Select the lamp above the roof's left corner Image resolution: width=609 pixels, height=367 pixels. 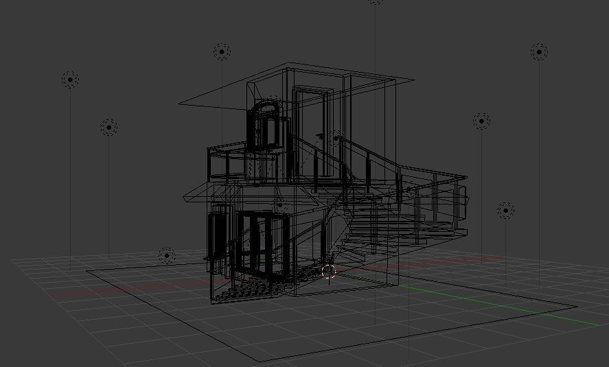pos(222,51)
